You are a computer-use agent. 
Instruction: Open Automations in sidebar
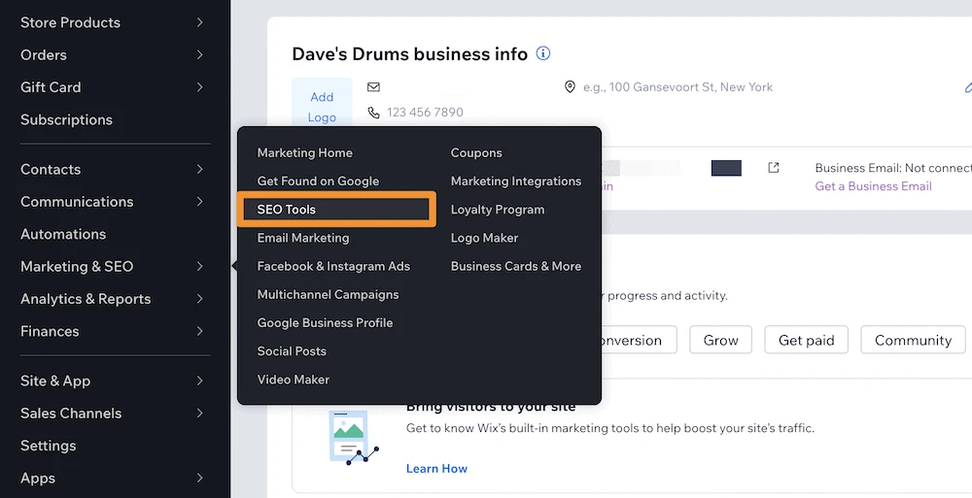(63, 234)
